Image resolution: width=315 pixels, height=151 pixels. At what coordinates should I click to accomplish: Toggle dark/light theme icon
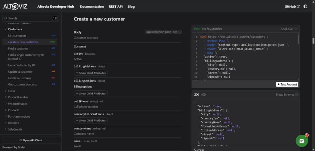305,6
